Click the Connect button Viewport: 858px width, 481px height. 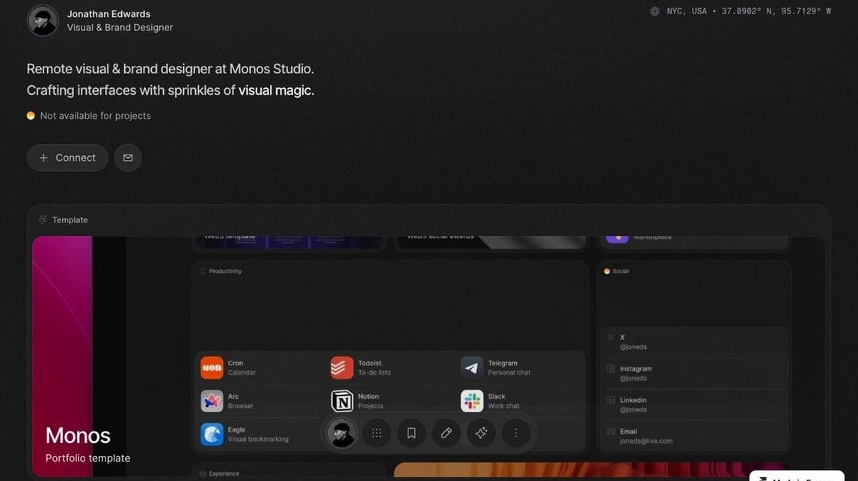(67, 158)
